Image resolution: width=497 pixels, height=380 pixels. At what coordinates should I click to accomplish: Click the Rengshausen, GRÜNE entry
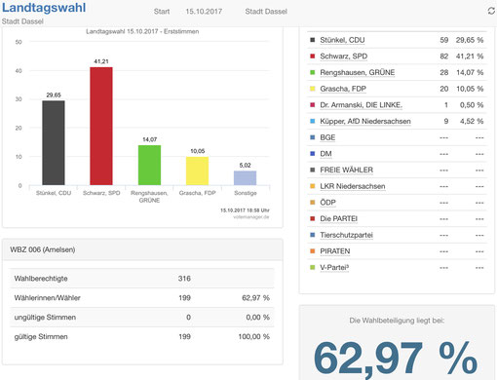(358, 72)
